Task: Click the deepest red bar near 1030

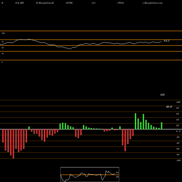Action: (125, 140)
